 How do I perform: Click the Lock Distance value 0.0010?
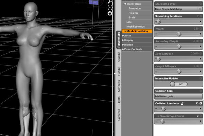click(x=194, y=54)
